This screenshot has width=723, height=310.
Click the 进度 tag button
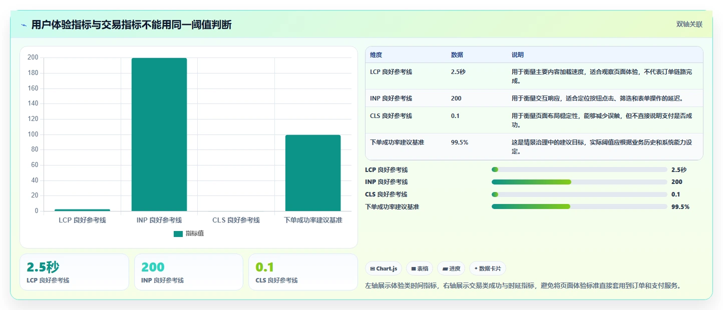tap(451, 268)
